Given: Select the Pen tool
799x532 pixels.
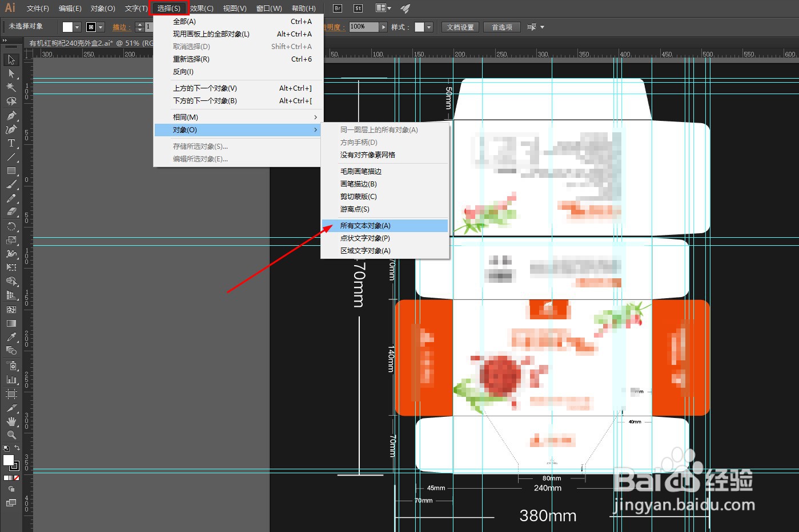Looking at the screenshot, I should pos(11,116).
